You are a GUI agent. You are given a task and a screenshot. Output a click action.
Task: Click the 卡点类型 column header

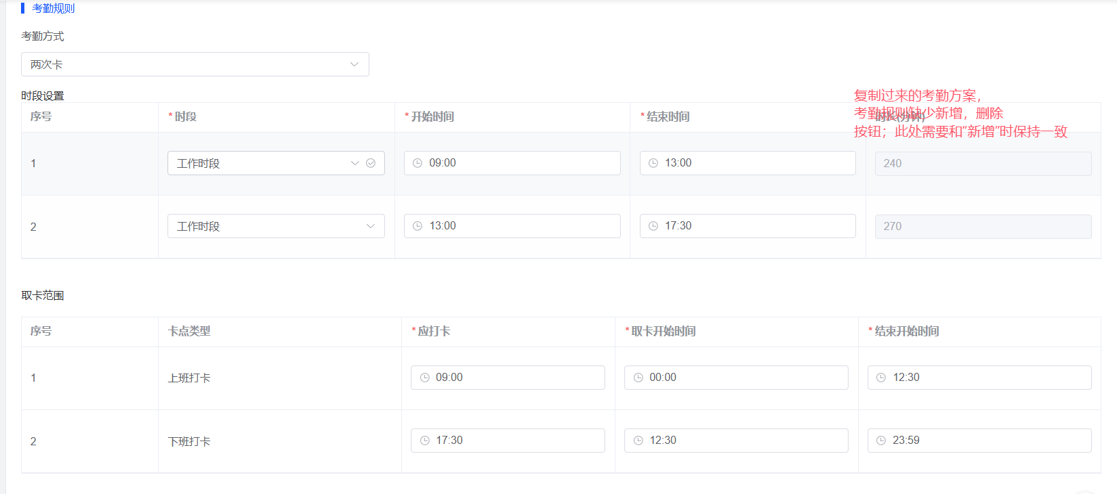(x=189, y=332)
